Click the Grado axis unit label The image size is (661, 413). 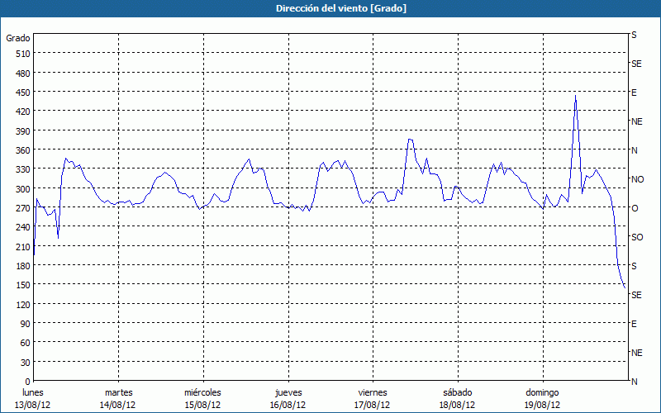(18, 38)
